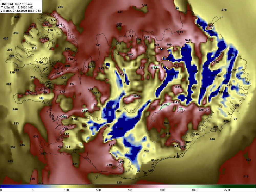Click the map value '798'
This screenshot has height=192, width=256.
46,24
